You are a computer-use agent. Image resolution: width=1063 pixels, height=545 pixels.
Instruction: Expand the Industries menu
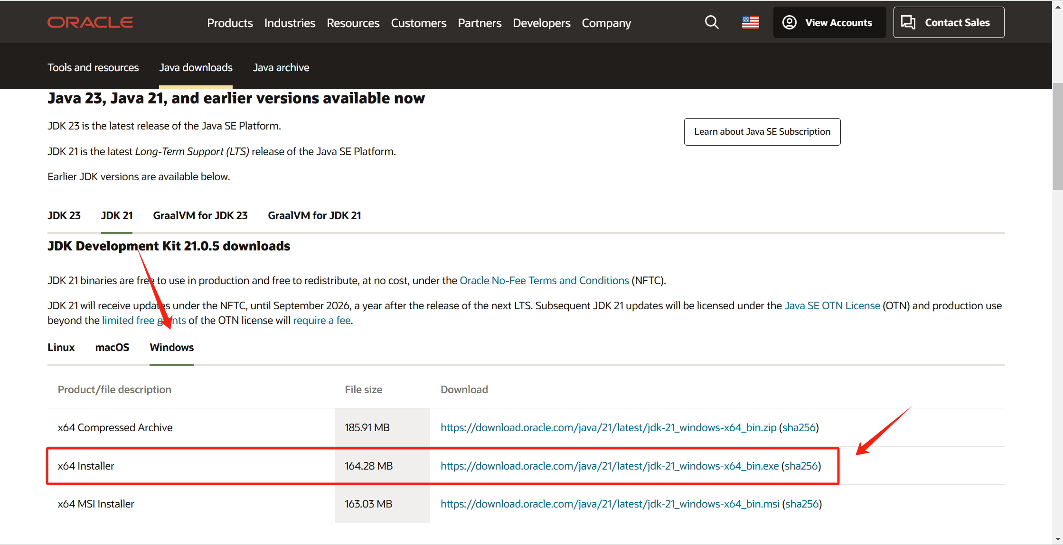(290, 23)
